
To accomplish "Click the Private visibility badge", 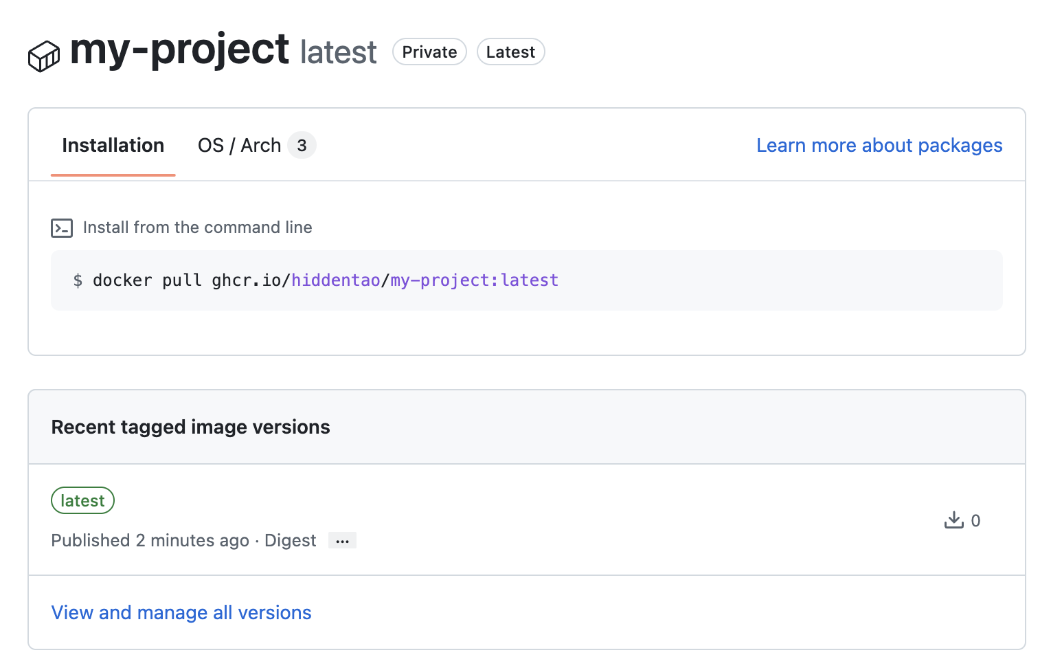I will tap(429, 52).
